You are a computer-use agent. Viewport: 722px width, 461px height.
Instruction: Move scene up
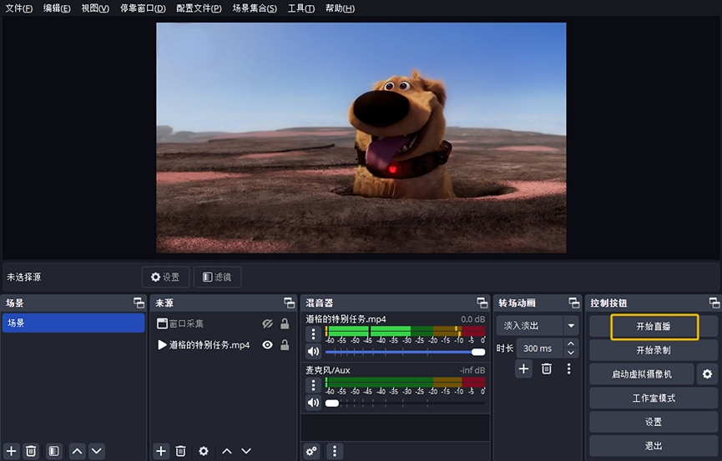(x=78, y=451)
